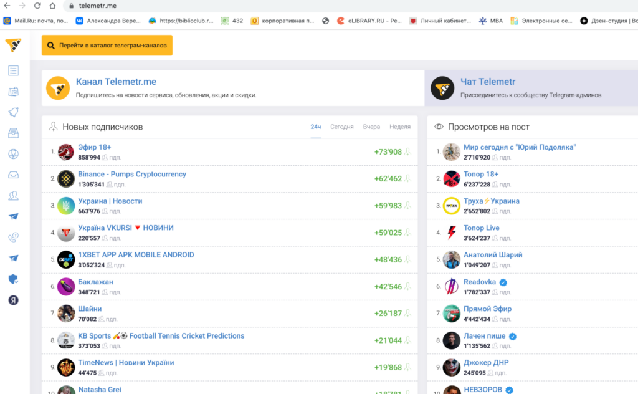This screenshot has height=394, width=638.
Task: Click the browser back arrow
Action: pos(7,6)
